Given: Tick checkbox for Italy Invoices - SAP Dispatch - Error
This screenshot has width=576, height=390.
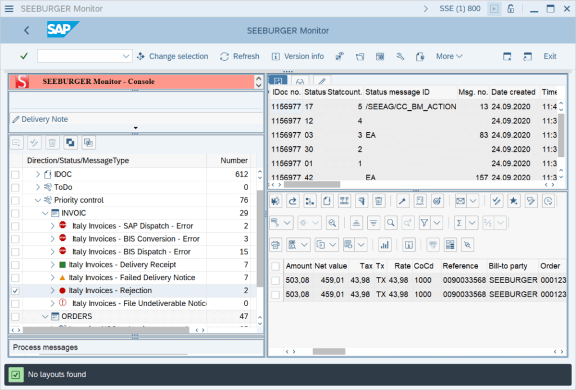Looking at the screenshot, I should (15, 226).
